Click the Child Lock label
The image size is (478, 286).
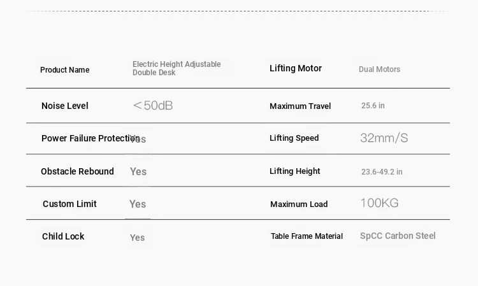coord(63,236)
